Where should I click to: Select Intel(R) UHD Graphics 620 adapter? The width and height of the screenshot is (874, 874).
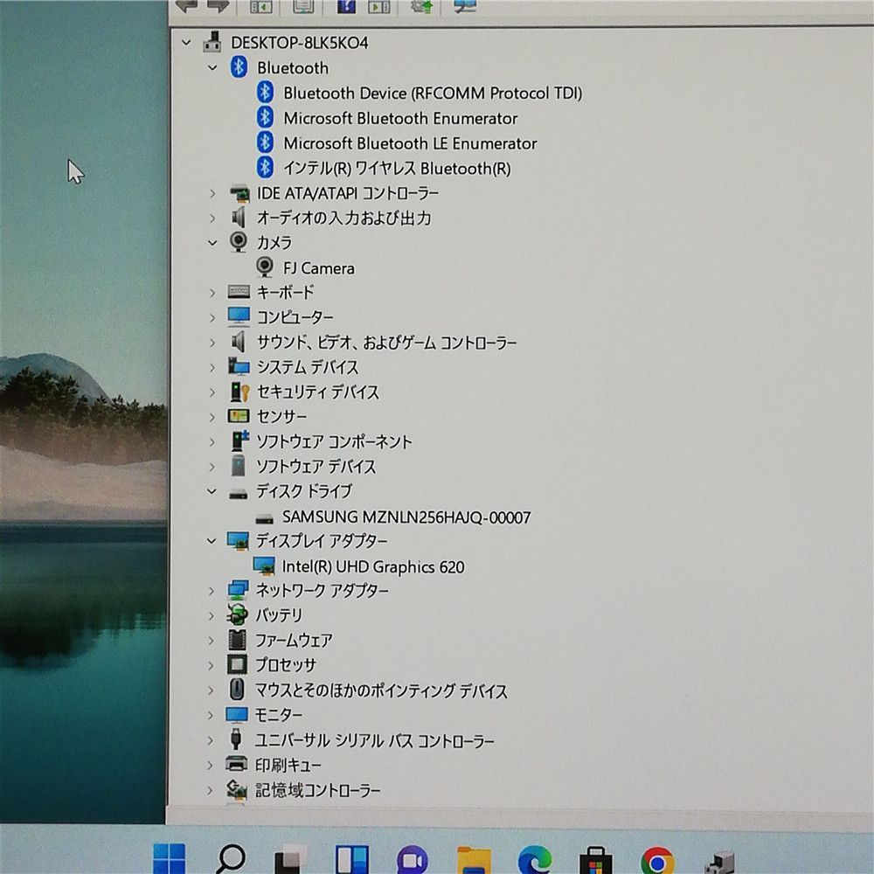coord(372,567)
